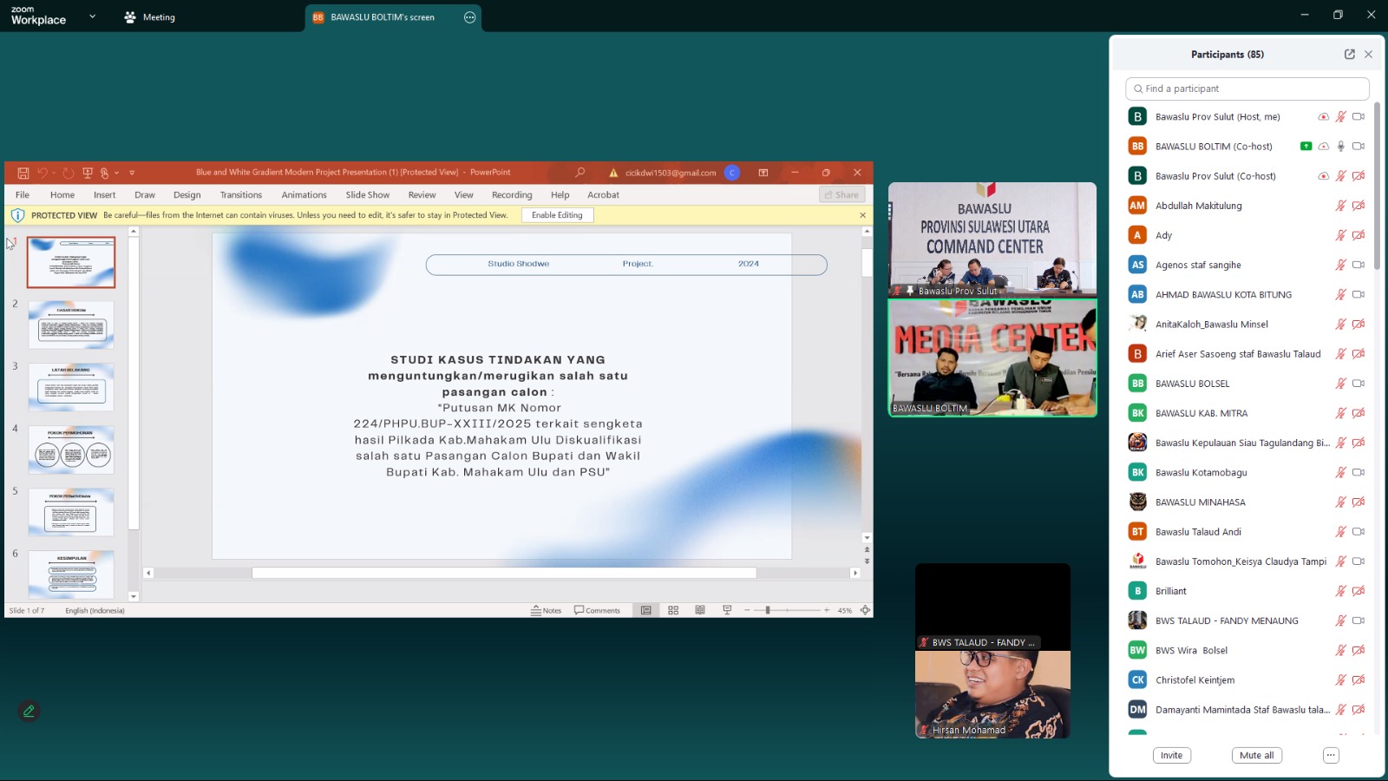Click the Find a participant search field
This screenshot has height=781, width=1388.
[x=1247, y=89]
